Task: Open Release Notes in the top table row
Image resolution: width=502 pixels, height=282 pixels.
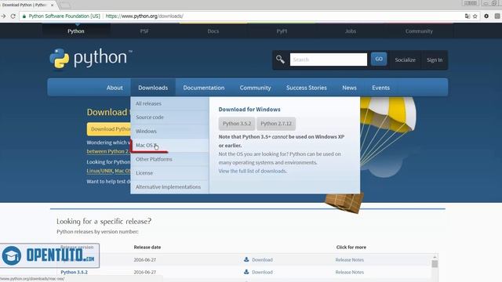Action: pyautogui.click(x=349, y=259)
